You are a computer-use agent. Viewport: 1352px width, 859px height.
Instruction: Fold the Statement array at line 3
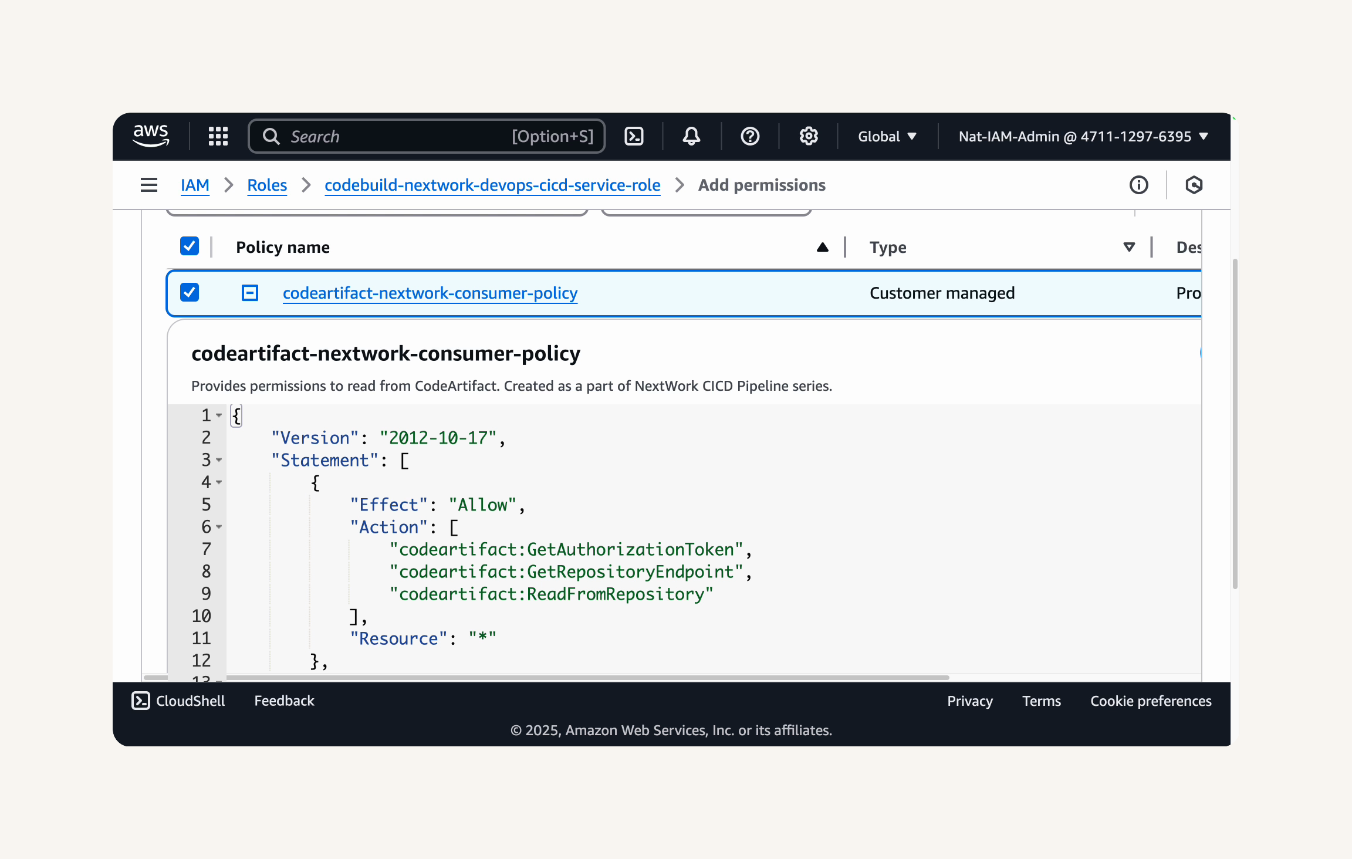(219, 460)
